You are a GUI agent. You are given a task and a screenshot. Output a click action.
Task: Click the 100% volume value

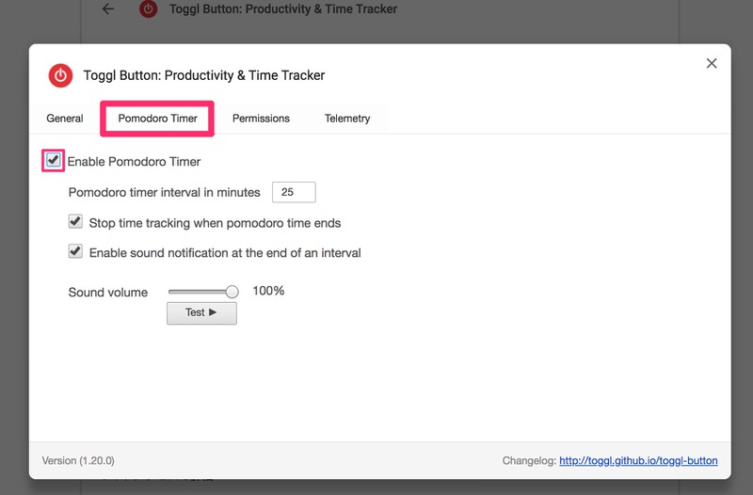pos(268,291)
